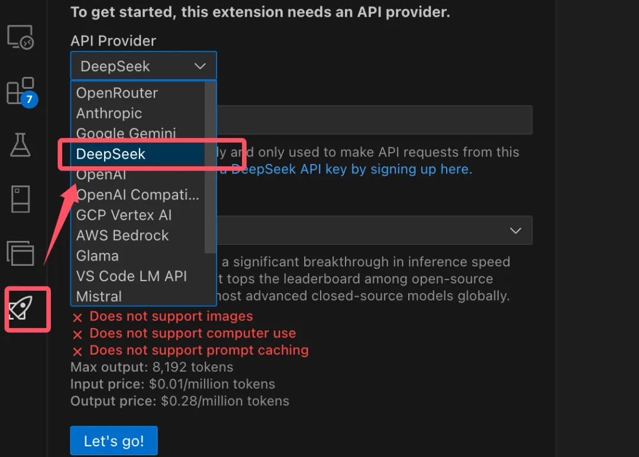Select GCP Vertex AI provider
This screenshot has width=639, height=457.
(x=124, y=215)
